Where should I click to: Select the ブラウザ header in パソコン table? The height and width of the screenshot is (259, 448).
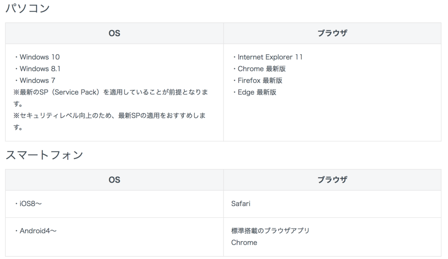tap(332, 33)
